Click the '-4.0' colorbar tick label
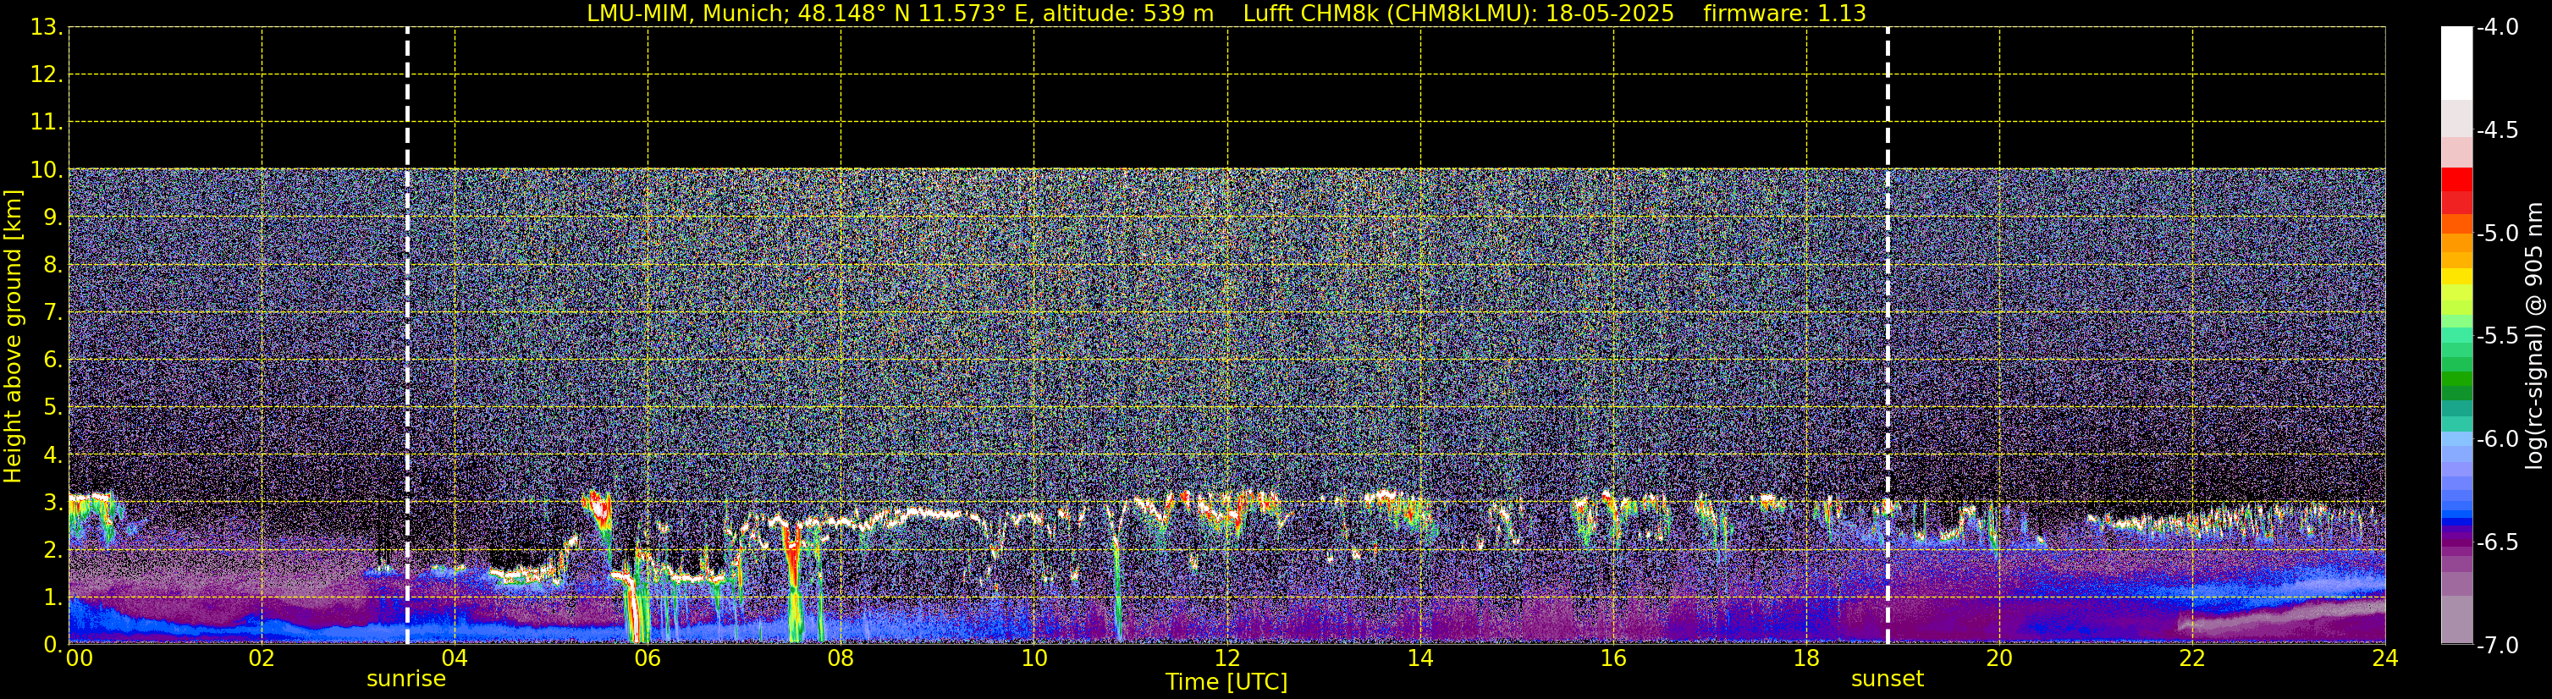The image size is (2552, 699). pos(2496,28)
